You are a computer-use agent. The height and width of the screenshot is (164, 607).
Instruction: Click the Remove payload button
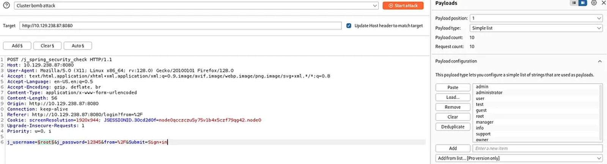(x=453, y=107)
